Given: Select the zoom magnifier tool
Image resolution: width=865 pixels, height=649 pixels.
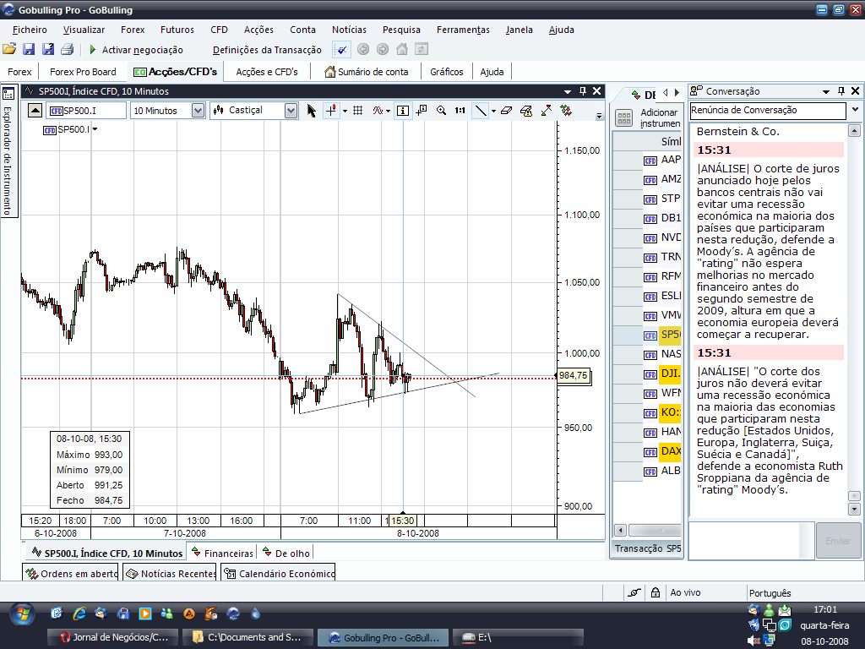Looking at the screenshot, I should [x=441, y=111].
